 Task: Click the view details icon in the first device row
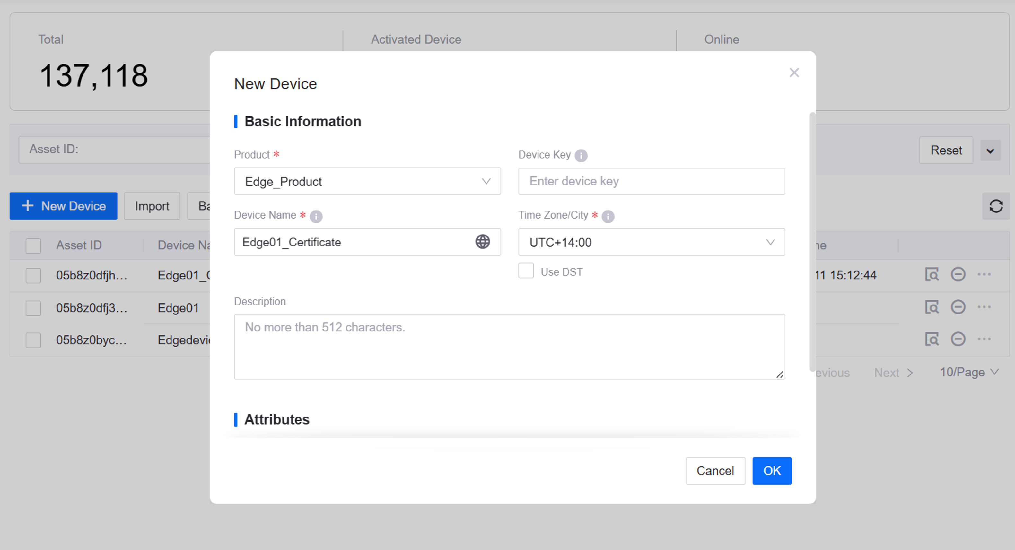coord(932,274)
